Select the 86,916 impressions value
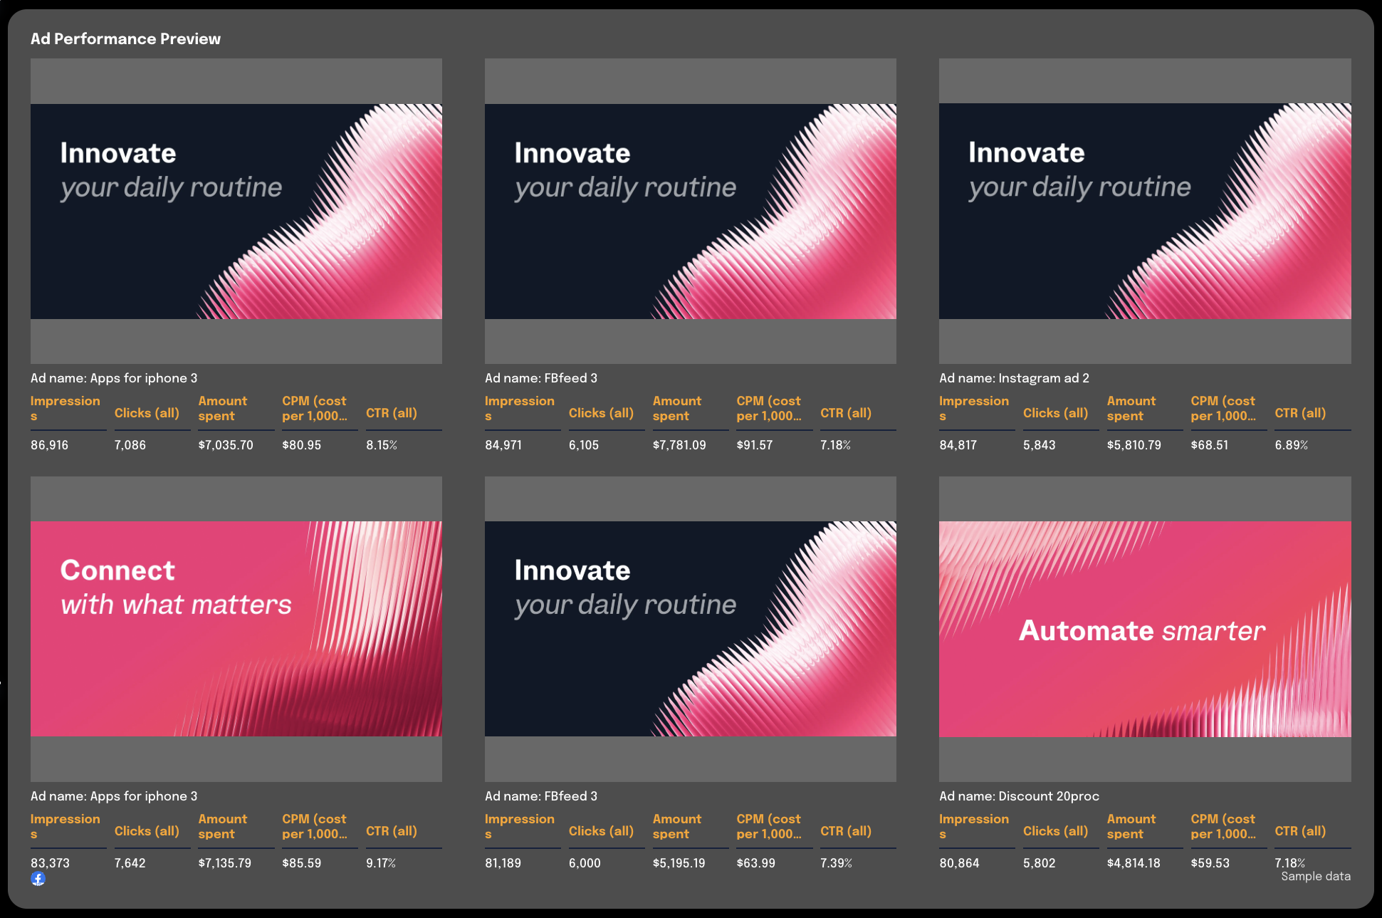The image size is (1382, 918). tap(49, 444)
